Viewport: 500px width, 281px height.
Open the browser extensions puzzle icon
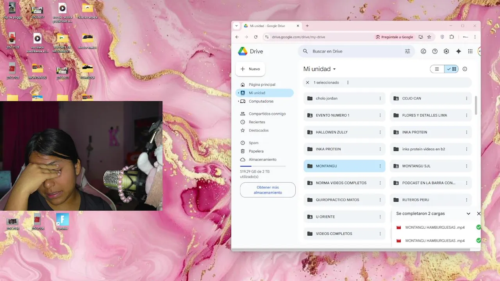[452, 37]
